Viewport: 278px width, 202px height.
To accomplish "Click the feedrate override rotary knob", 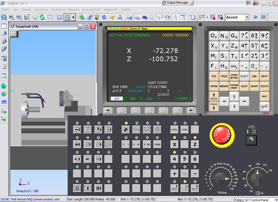I will point(221,178).
